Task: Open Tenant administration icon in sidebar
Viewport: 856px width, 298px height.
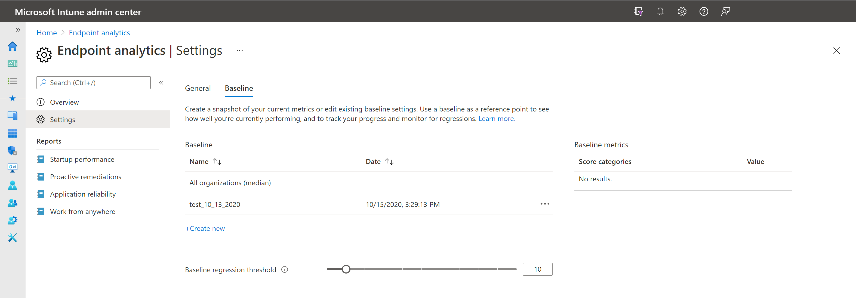Action: tap(12, 220)
